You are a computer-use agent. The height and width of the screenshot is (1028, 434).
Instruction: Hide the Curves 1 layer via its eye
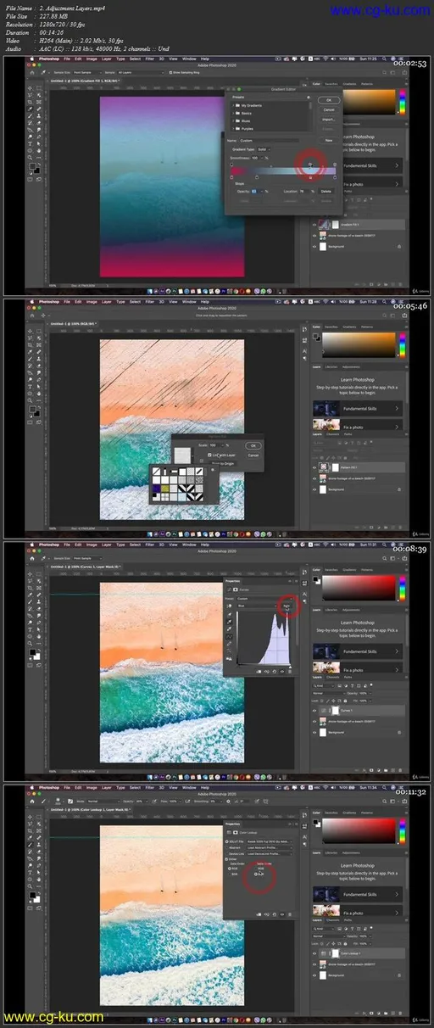[314, 711]
